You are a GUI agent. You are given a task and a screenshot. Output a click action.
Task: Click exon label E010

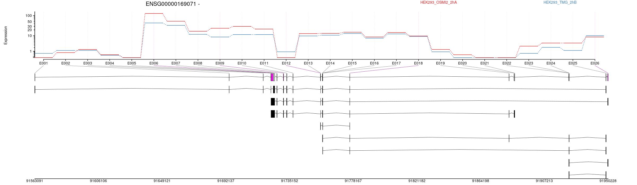click(242, 63)
